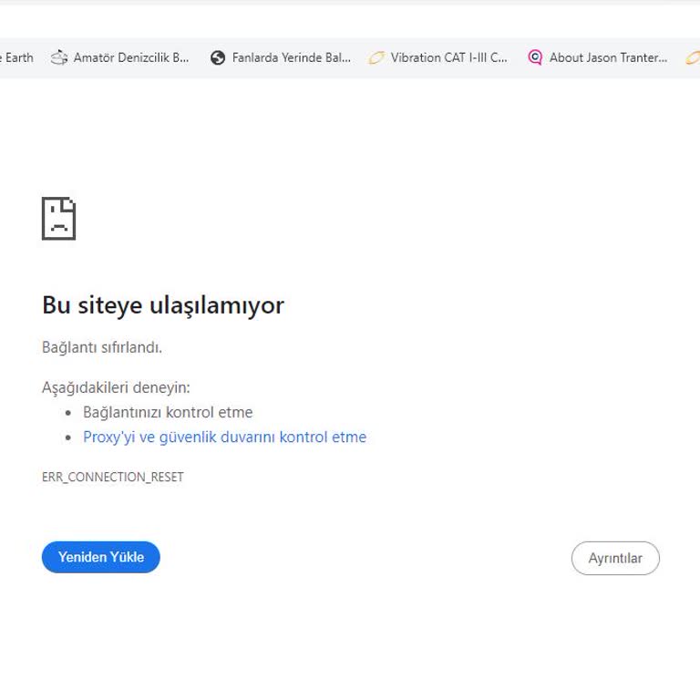The height and width of the screenshot is (700, 700).
Task: Click the Vibration CAT bookmark favicon
Action: pos(376,57)
